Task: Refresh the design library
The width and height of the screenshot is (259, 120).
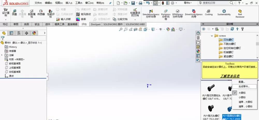Action: coord(232,29)
